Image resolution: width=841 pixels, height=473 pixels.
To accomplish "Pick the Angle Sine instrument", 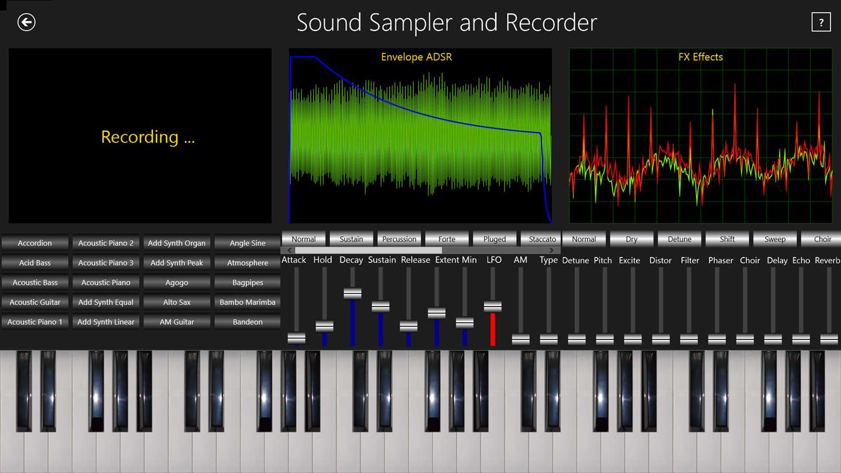I will point(248,243).
